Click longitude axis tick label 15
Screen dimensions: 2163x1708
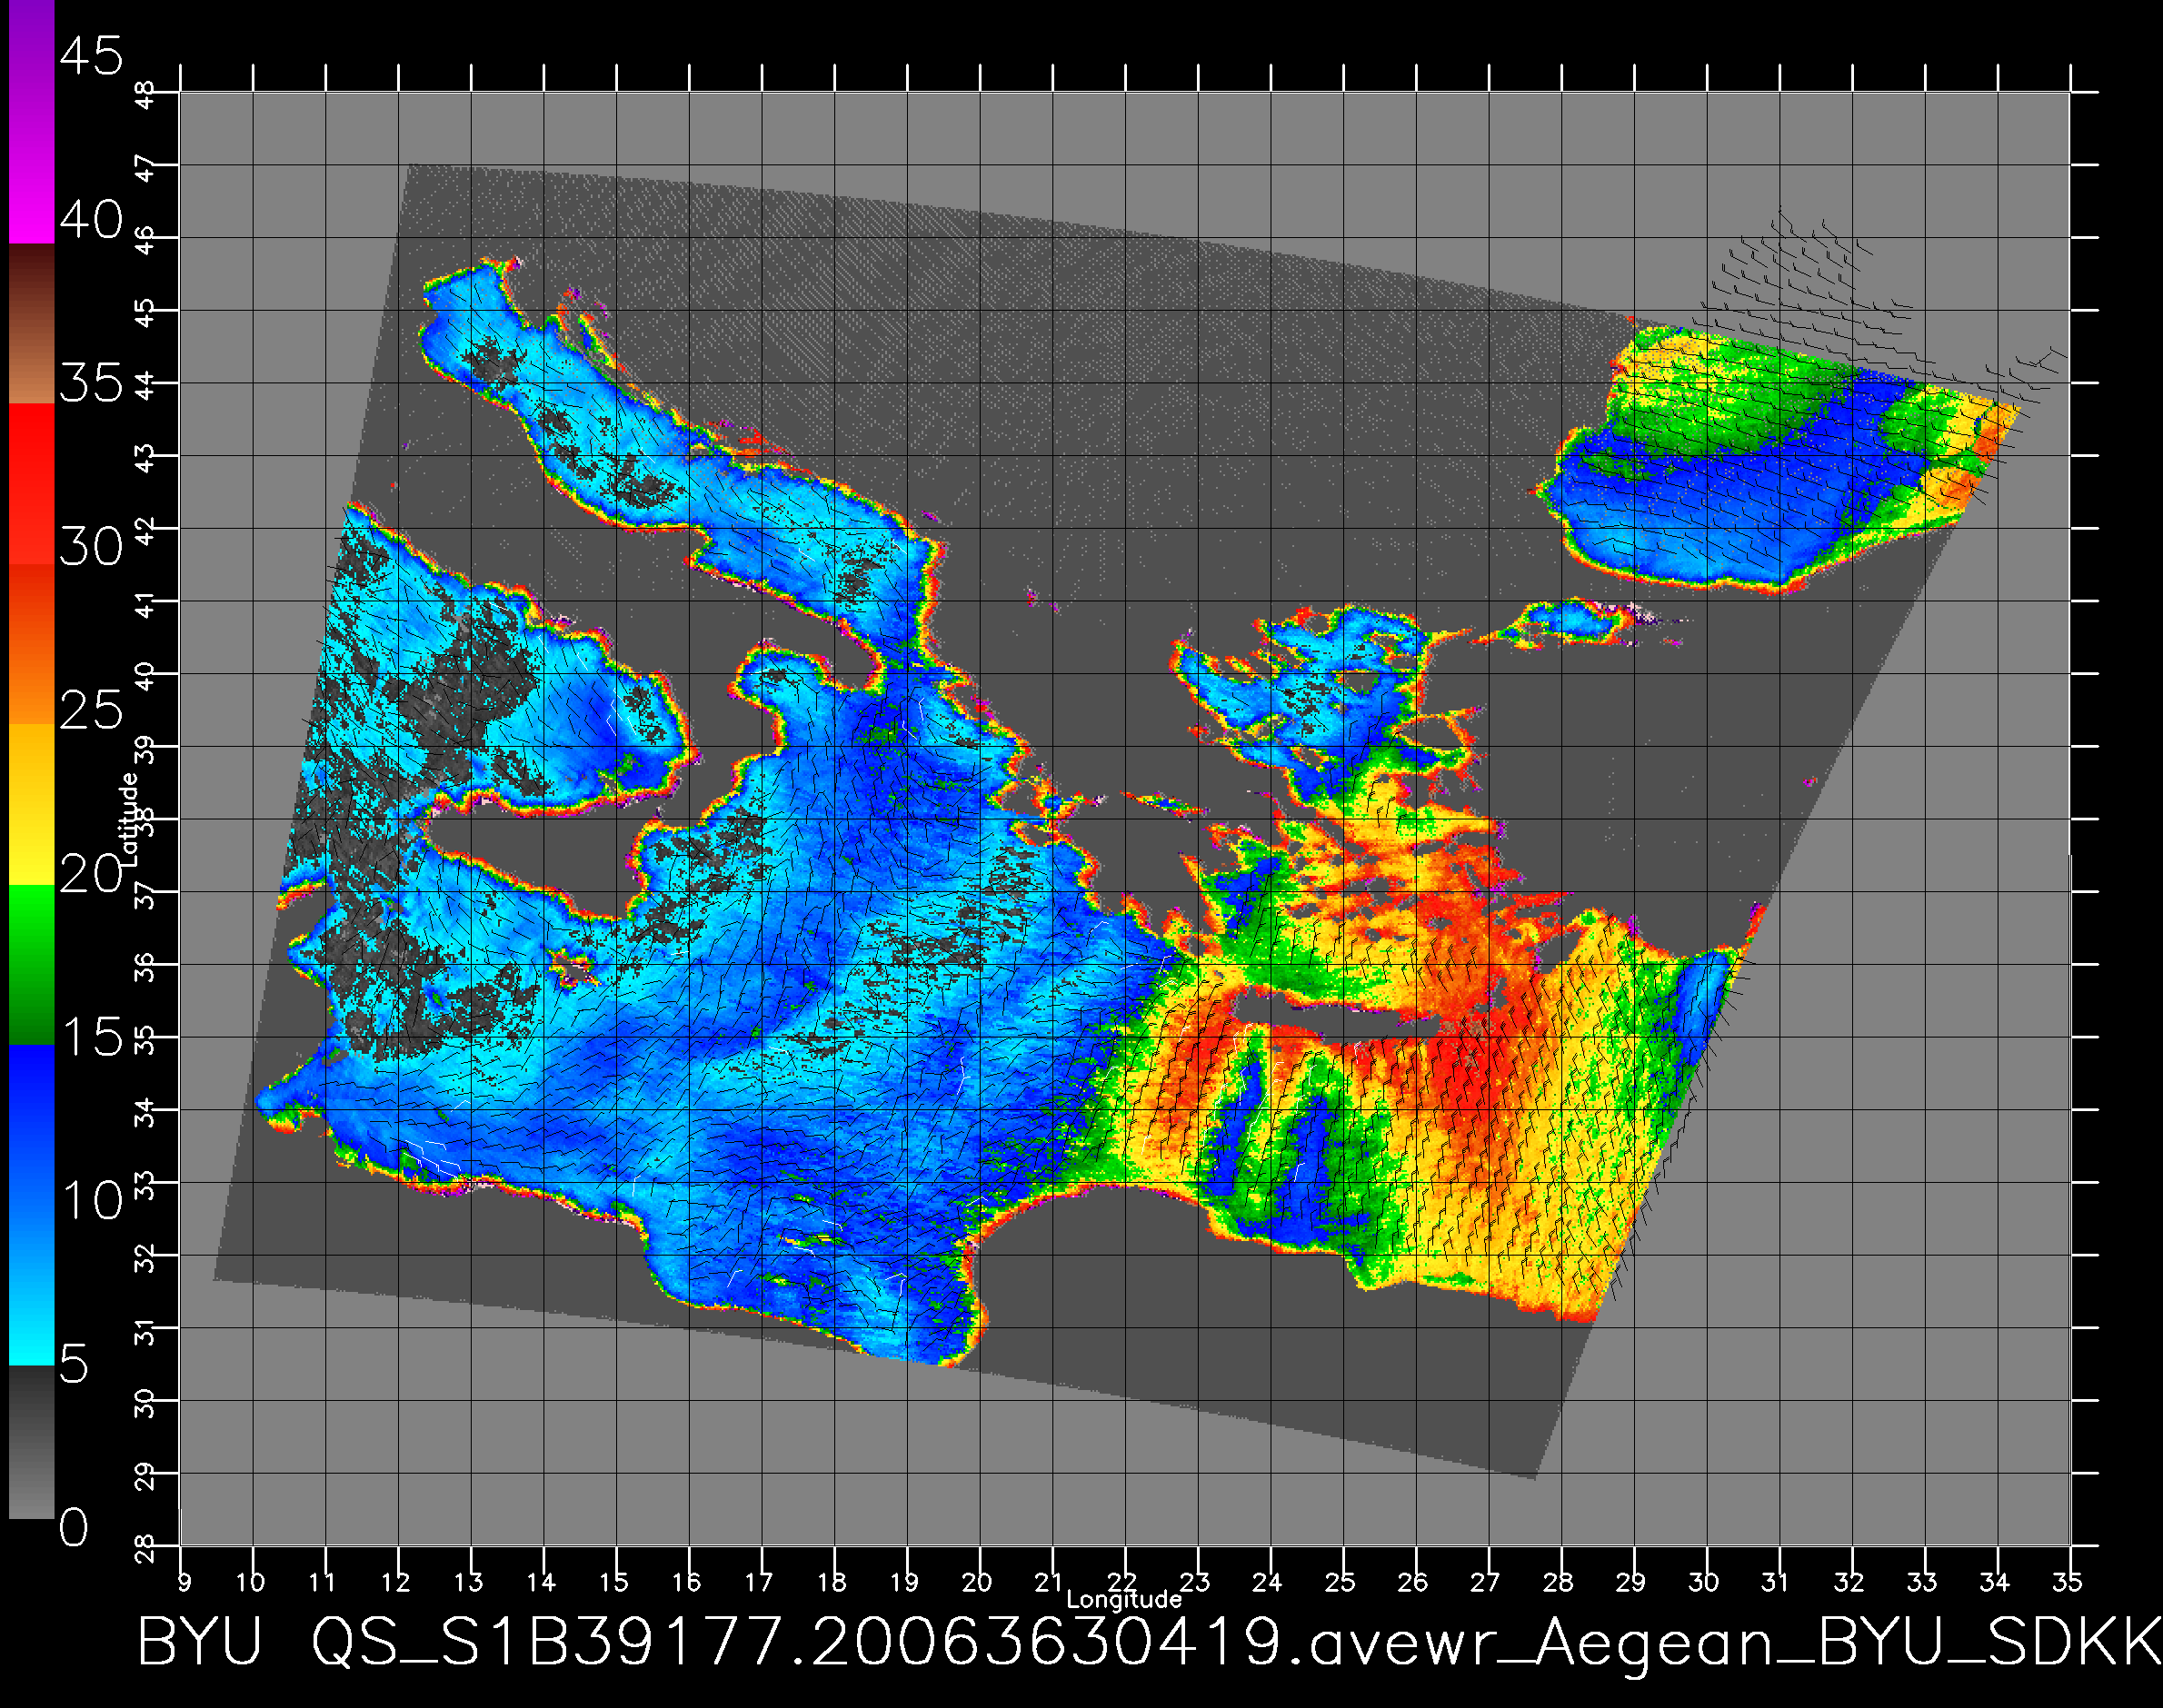pyautogui.click(x=614, y=1582)
